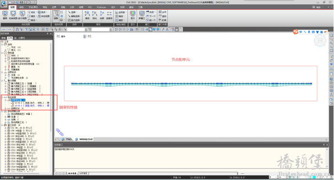Switch to the 工作 tree panel tab
This screenshot has height=180, width=334.
pos(10,38)
